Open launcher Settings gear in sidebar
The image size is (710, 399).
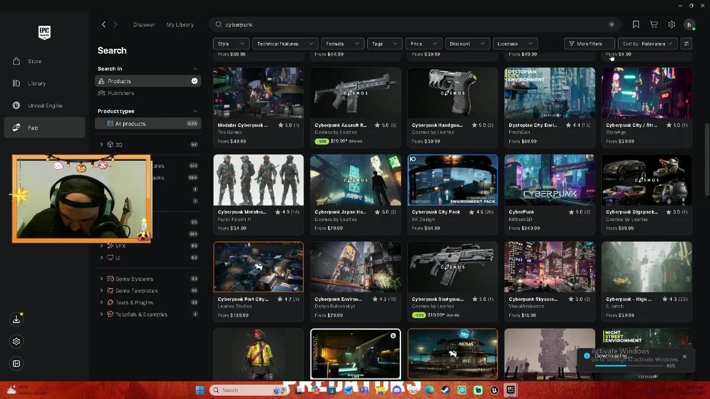(x=17, y=341)
